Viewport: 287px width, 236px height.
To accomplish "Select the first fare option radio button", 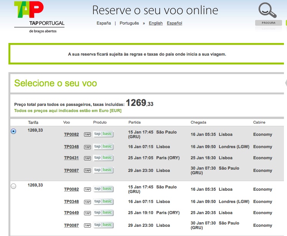I will pos(14,131).
